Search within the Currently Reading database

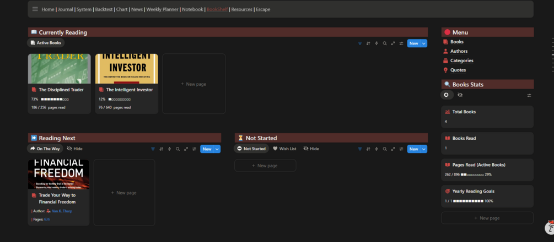click(385, 43)
